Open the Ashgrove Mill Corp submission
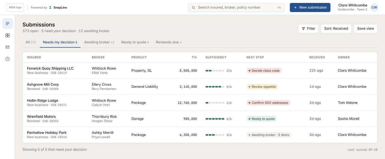The height and width of the screenshot is (159, 385). point(200,87)
